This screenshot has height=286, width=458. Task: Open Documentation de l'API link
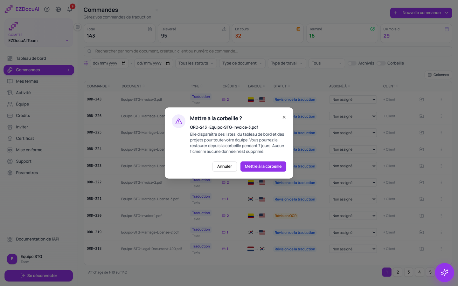[x=39, y=239]
